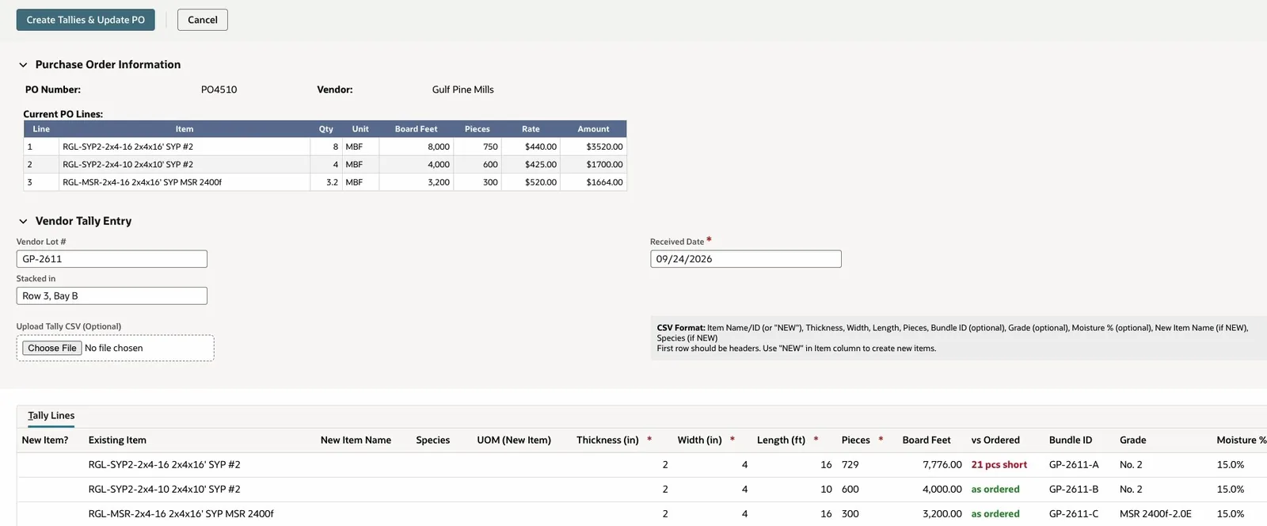The width and height of the screenshot is (1267, 526).
Task: Click Grade column header
Action: coord(1132,440)
